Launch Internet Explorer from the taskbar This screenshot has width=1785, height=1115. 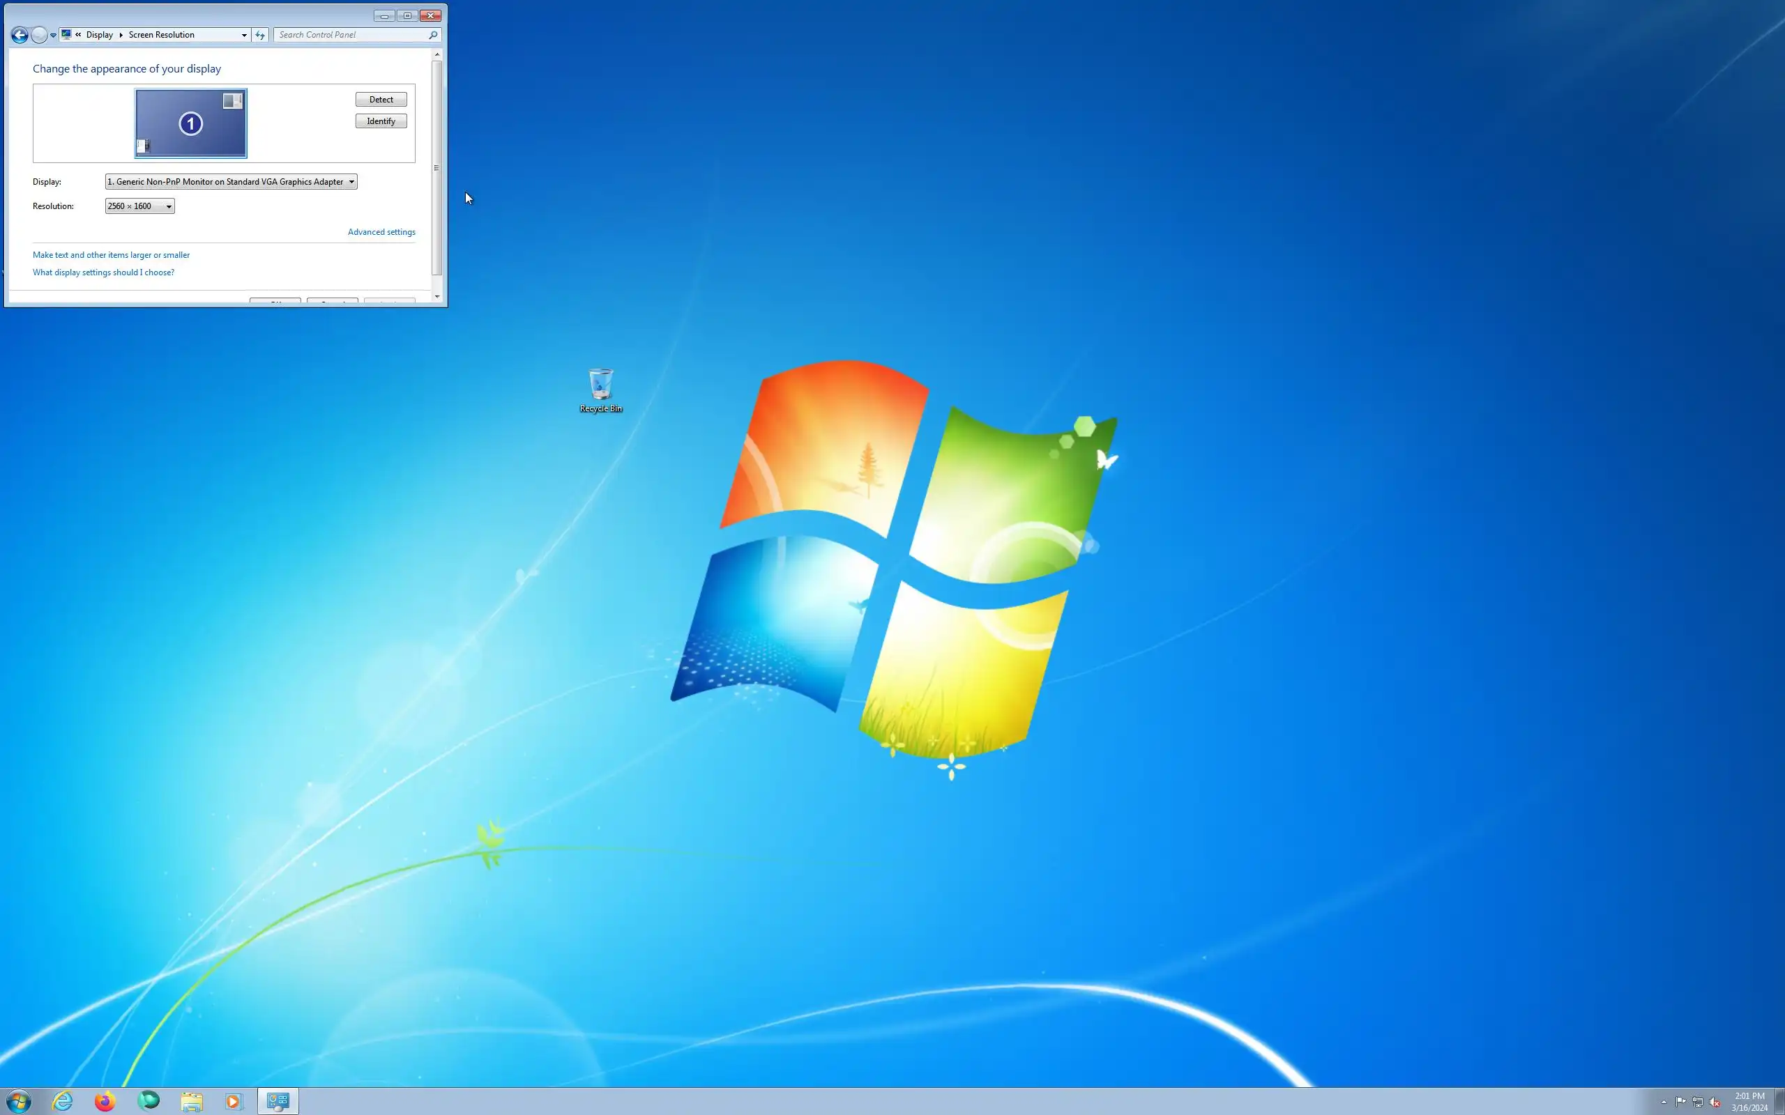[x=63, y=1102]
